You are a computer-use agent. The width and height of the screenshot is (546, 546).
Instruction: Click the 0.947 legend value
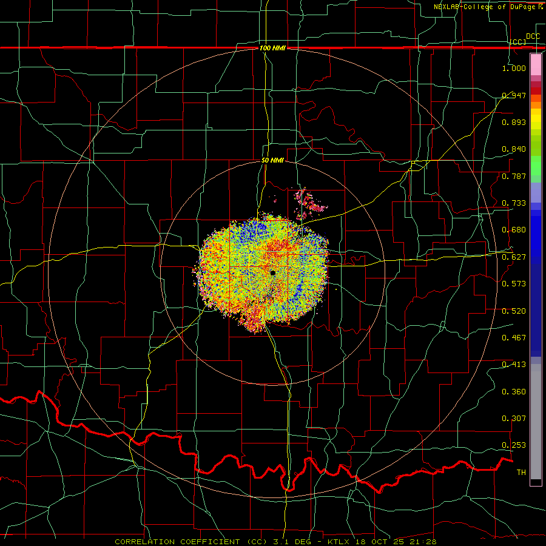[x=514, y=95]
